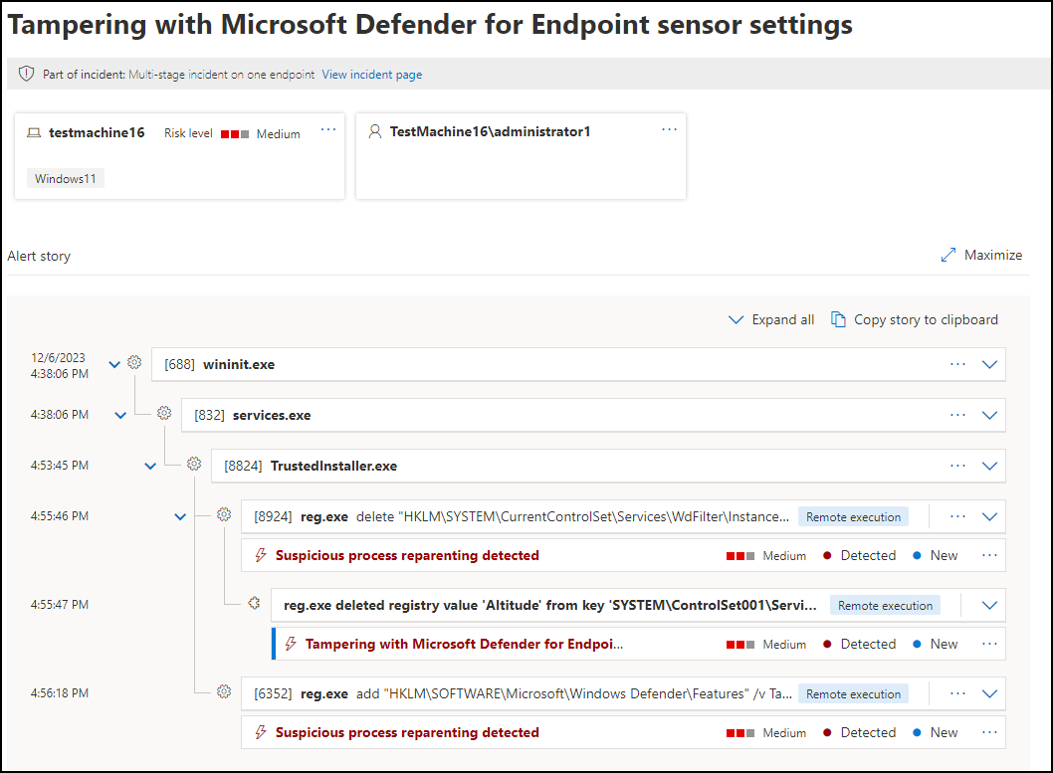
Task: Click the process gear icon beside wininit.exe
Action: (134, 362)
